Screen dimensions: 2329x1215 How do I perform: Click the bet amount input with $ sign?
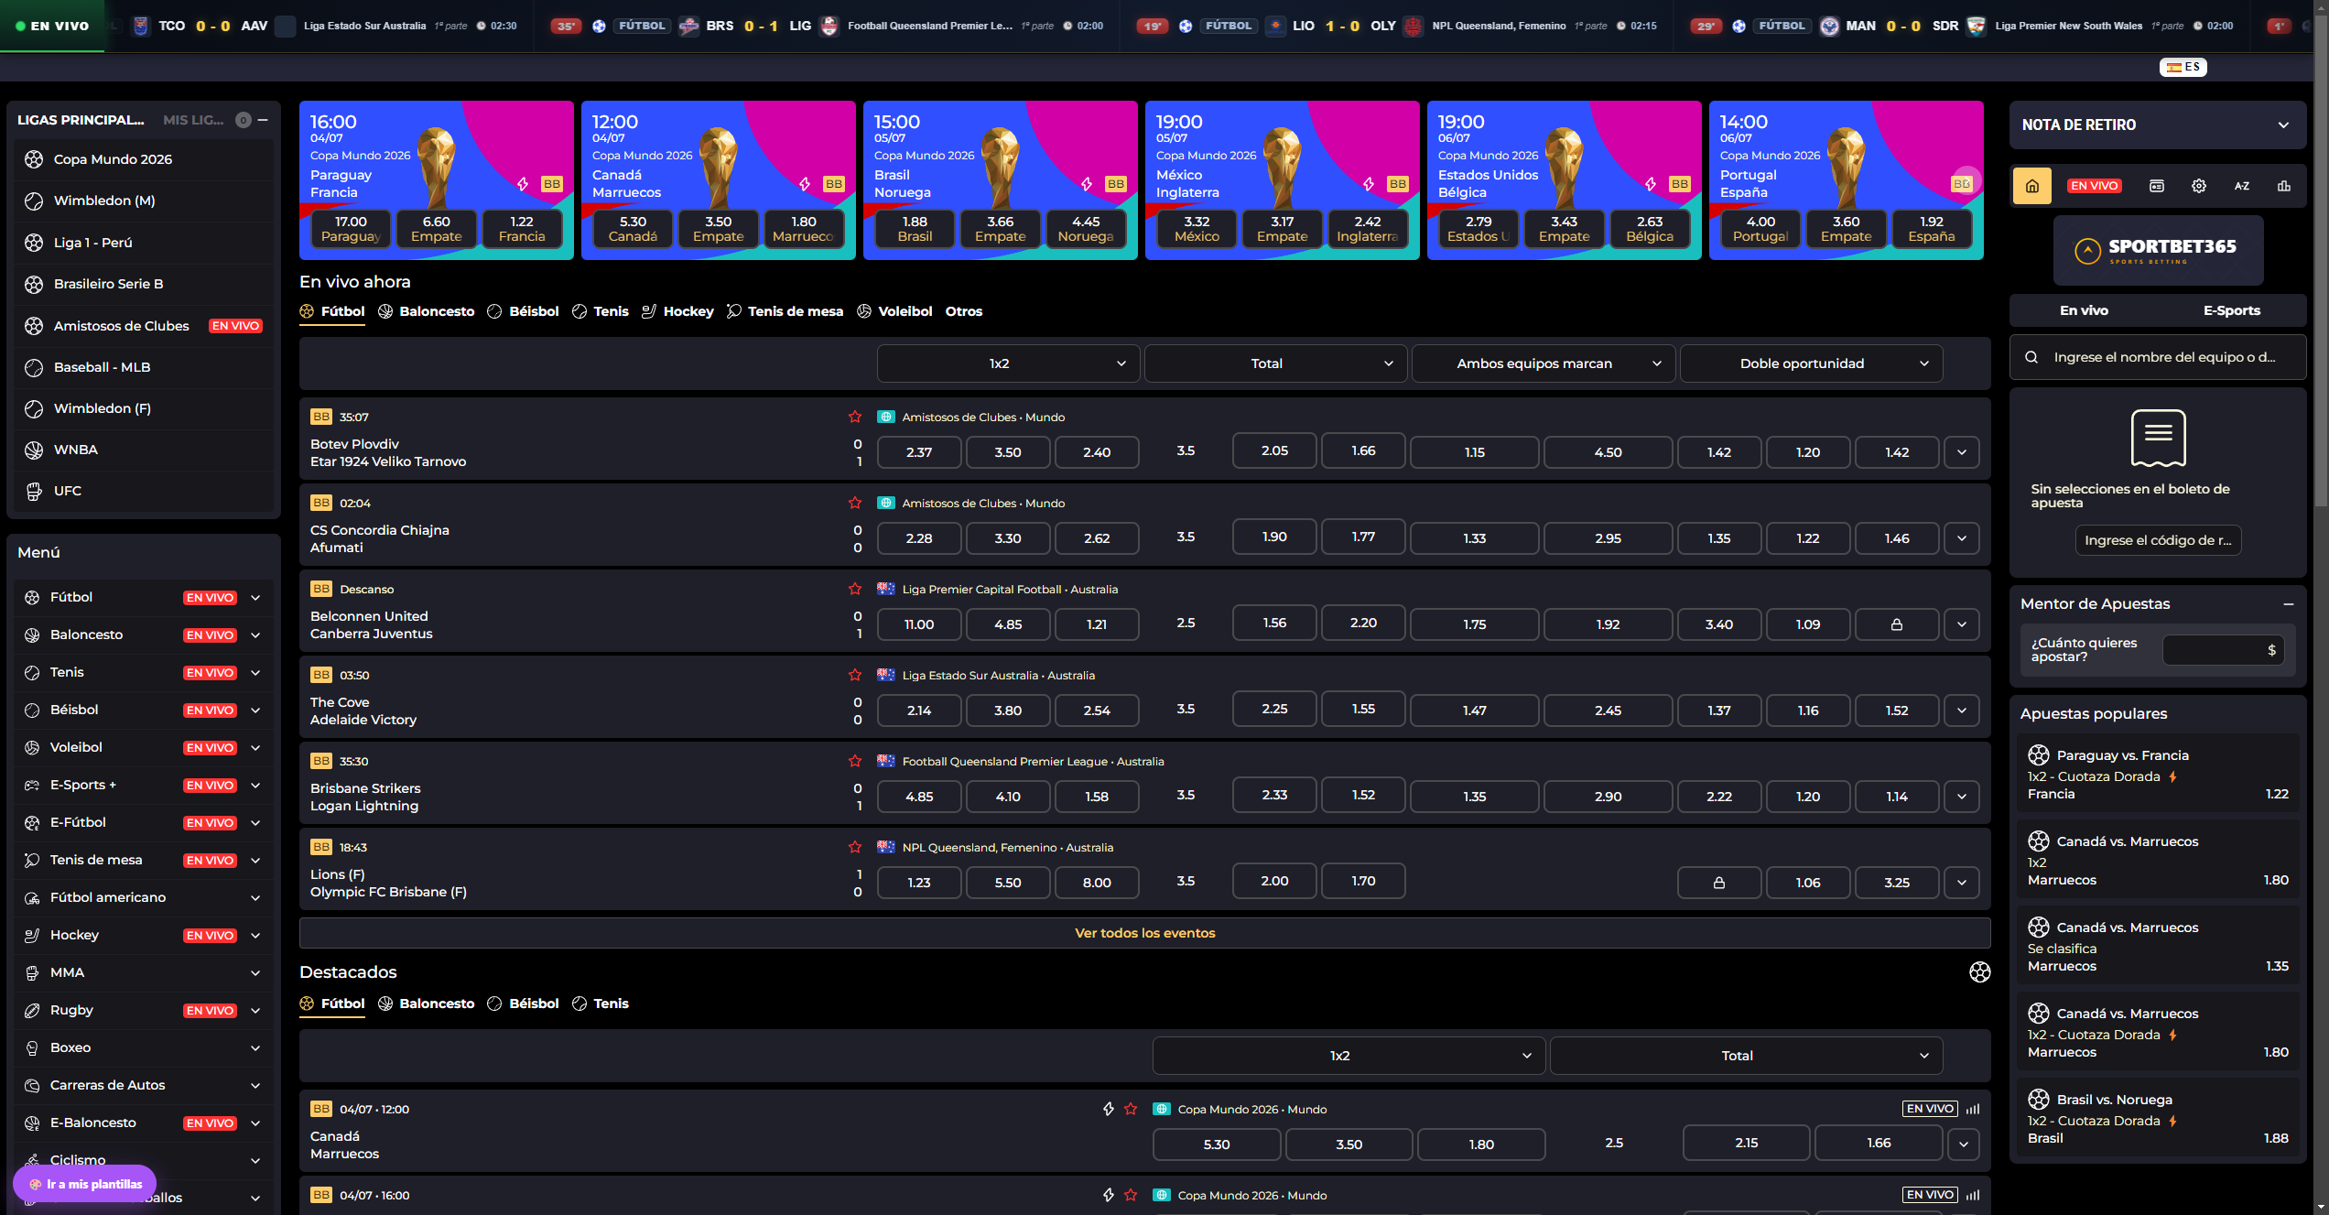[x=2223, y=650]
